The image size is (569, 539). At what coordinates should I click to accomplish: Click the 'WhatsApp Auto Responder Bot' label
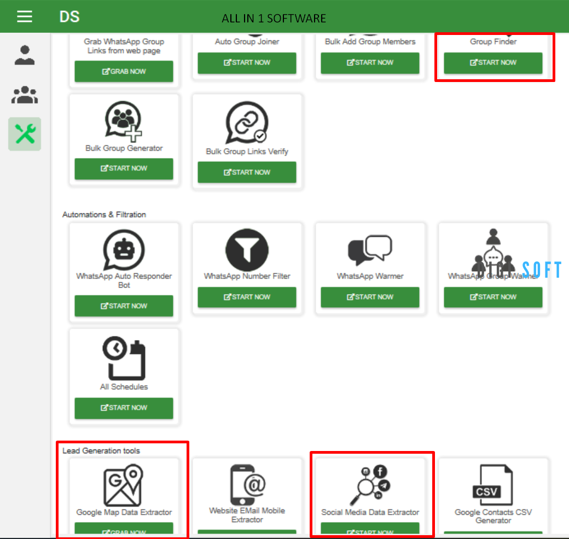coord(124,280)
